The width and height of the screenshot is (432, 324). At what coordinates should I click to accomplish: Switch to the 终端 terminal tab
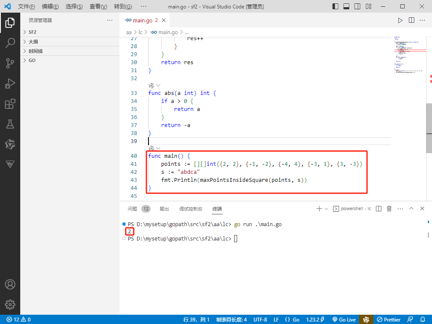click(217, 209)
